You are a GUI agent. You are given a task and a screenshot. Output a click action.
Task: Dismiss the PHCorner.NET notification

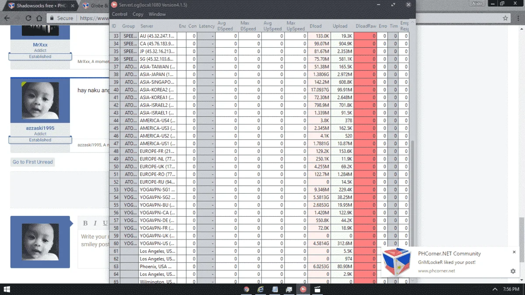point(514,252)
